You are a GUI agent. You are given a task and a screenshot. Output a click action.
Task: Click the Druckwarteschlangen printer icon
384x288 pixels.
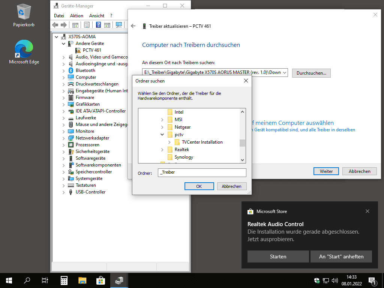tap(71, 84)
